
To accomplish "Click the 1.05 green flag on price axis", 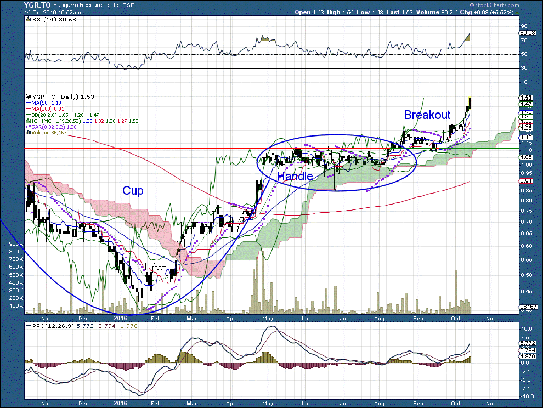I will tap(527, 157).
